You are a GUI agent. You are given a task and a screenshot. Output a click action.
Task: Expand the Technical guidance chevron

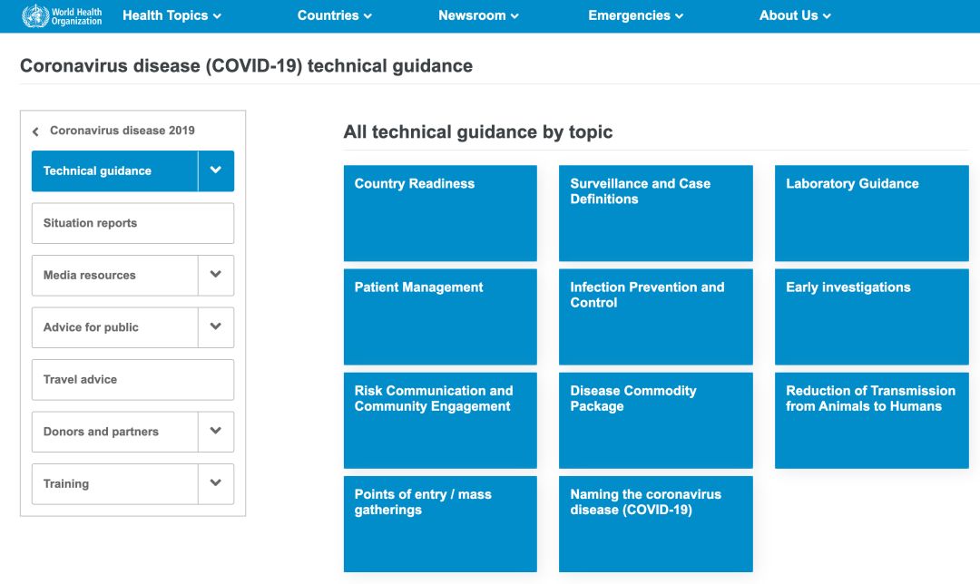[216, 170]
